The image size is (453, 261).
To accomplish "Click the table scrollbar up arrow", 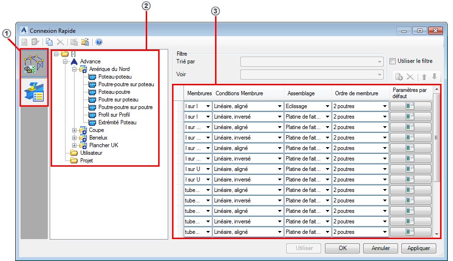I will point(437,90).
